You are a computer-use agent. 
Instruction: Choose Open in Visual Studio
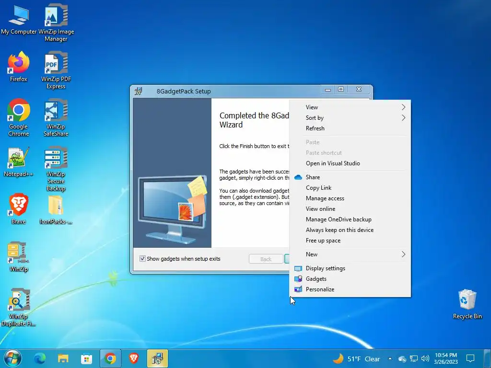[350, 163]
